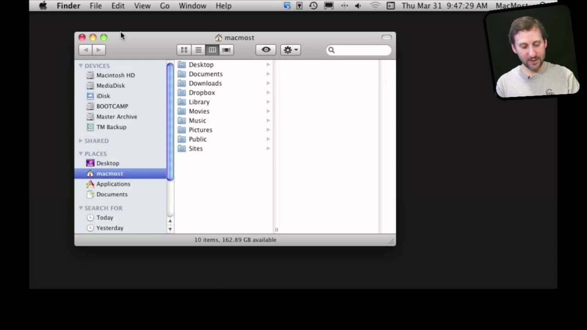Open the Go menu

[165, 5]
